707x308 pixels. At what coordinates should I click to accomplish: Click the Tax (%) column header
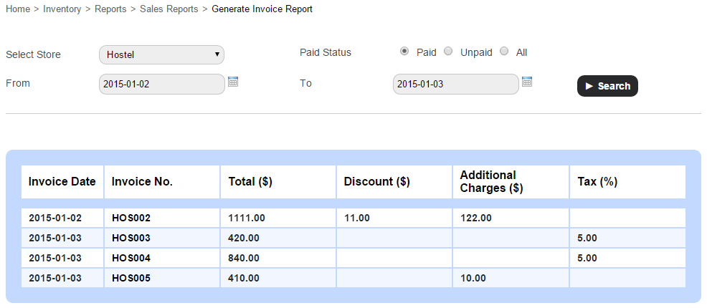[x=597, y=182]
